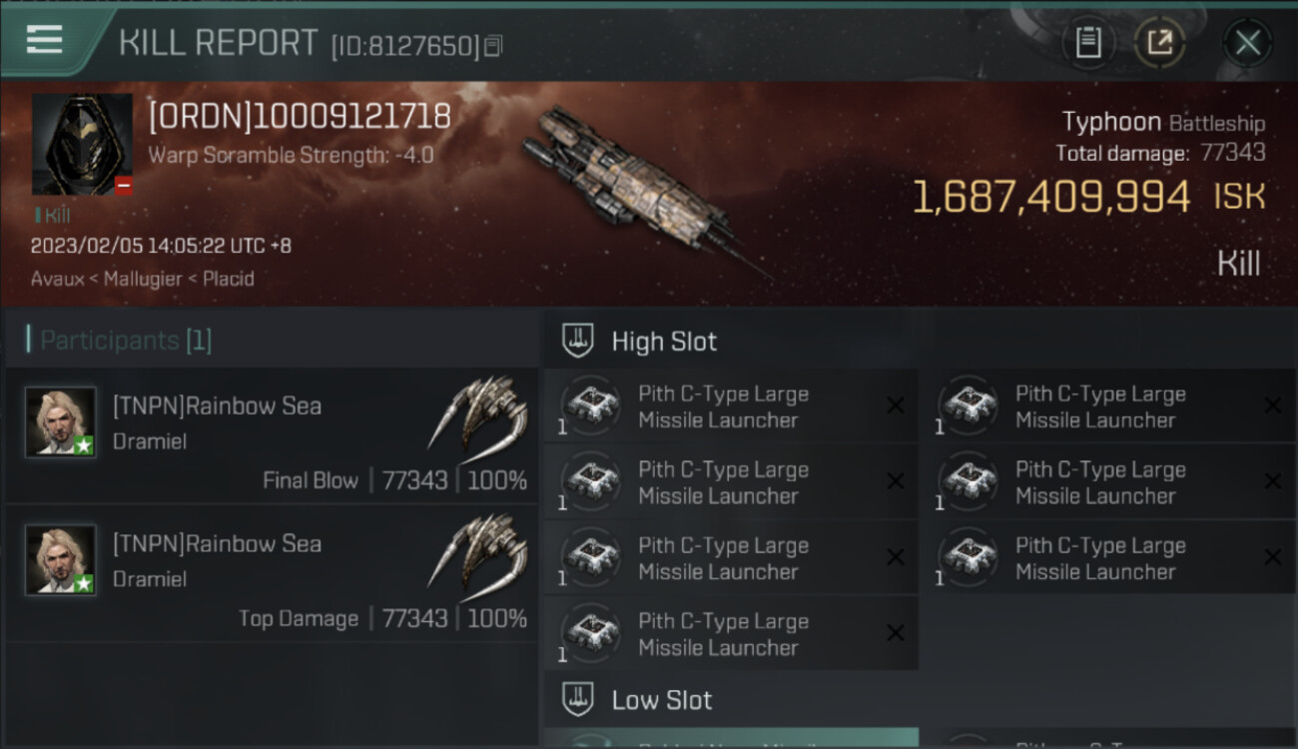The height and width of the screenshot is (749, 1298).
Task: Click first Pith C-Type launcher icon
Action: click(x=591, y=406)
